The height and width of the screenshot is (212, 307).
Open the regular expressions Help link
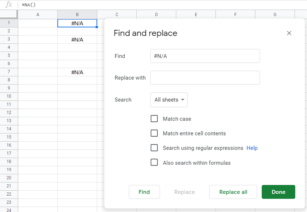point(252,148)
